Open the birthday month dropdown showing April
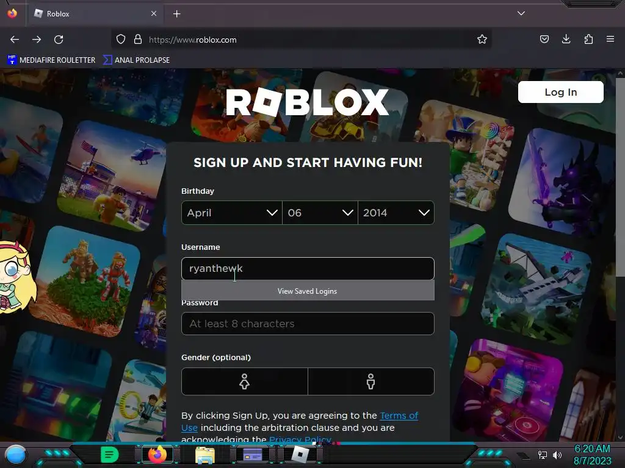The width and height of the screenshot is (625, 468). (x=231, y=213)
